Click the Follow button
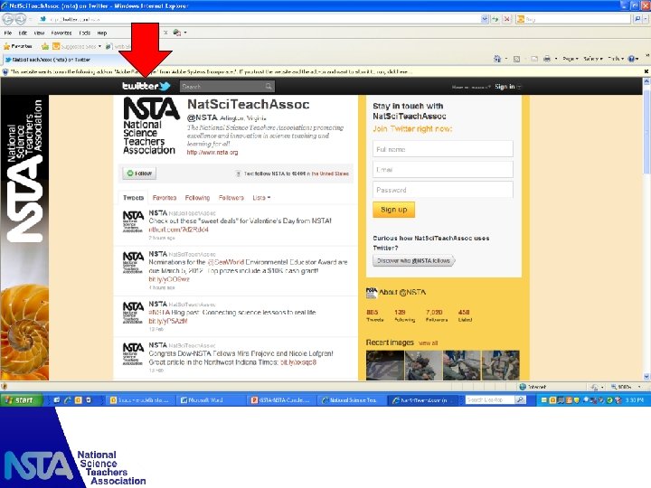This screenshot has width=651, height=488. point(139,174)
